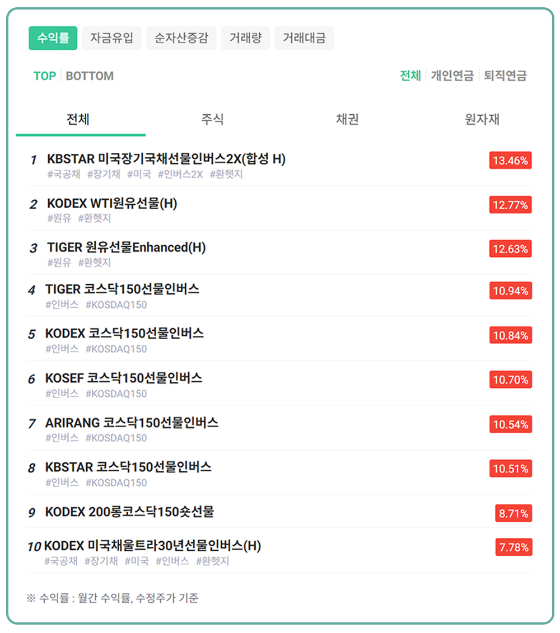Viewport: 560px width, 633px height.
Task: Filter by 퇴직연금 accounts
Action: (505, 76)
